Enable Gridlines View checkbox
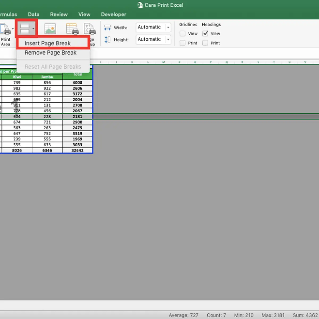 click(x=182, y=33)
